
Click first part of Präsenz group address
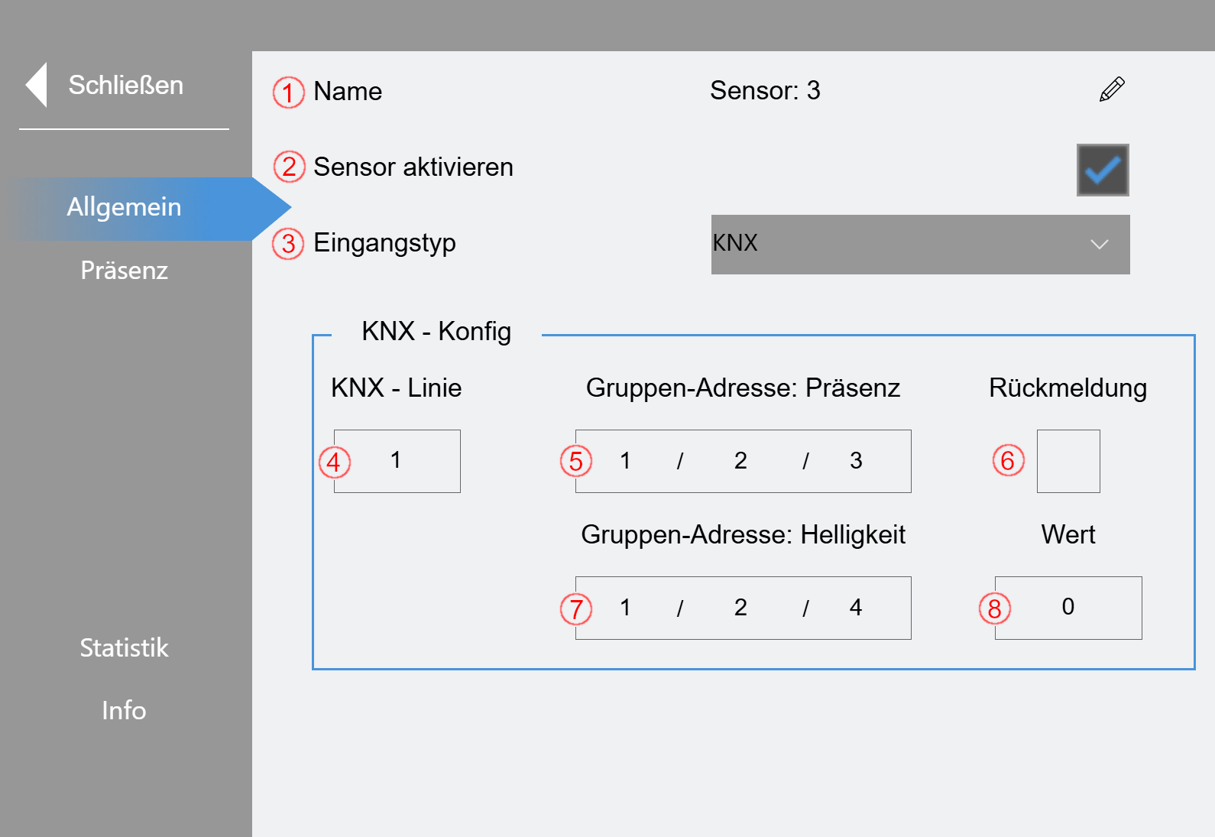click(x=625, y=461)
